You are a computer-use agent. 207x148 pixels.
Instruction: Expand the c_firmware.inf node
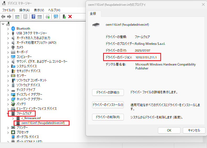pyautogui.click(x=13, y=118)
